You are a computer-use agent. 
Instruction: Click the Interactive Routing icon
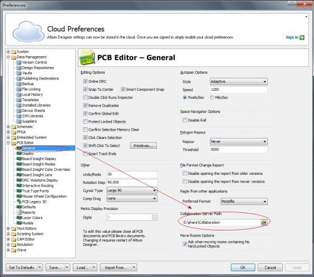(19, 186)
